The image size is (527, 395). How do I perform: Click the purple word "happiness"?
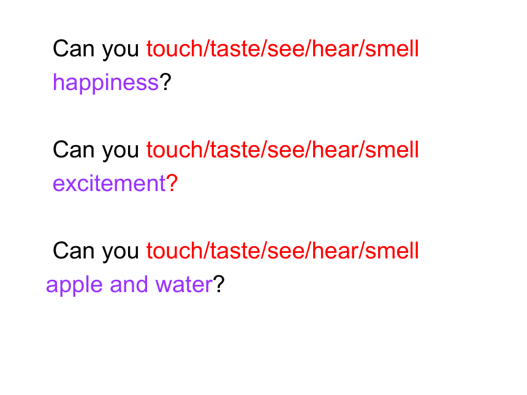pos(105,83)
